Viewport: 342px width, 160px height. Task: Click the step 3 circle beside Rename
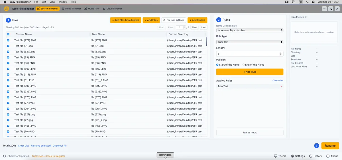316,145
